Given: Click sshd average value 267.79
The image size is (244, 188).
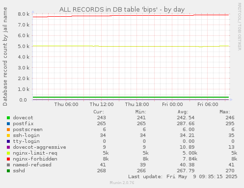Looking at the screenshot, I should pyautogui.click(x=186, y=171).
